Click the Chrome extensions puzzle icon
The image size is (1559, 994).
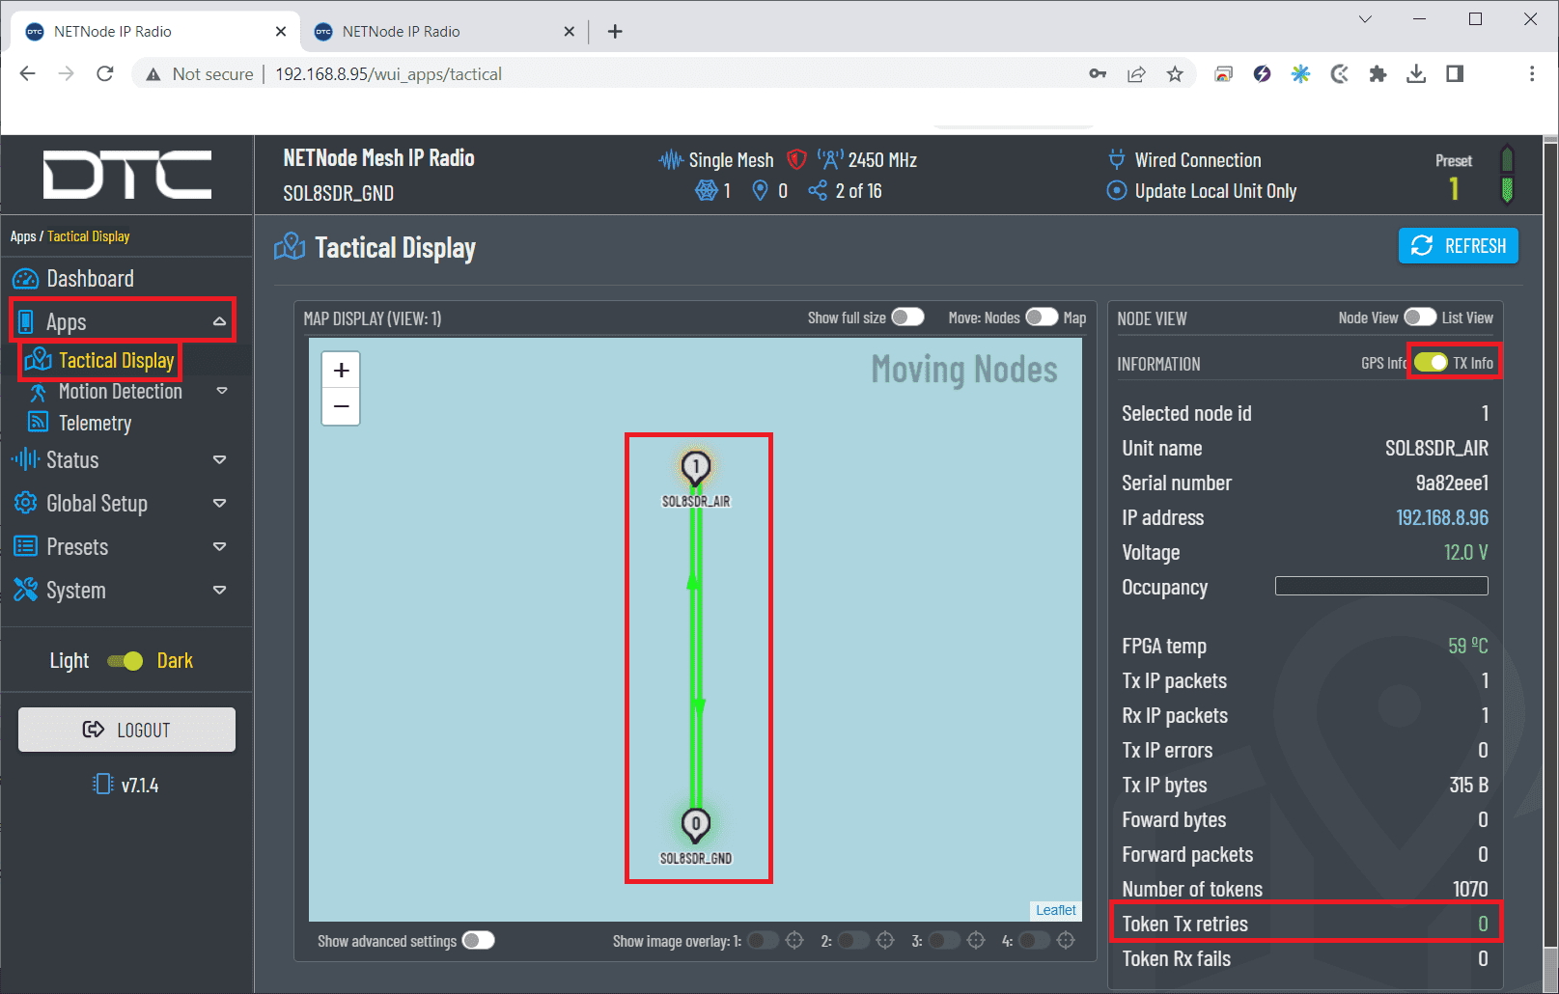tap(1378, 74)
